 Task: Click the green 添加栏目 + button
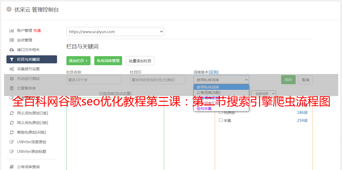pos(78,61)
